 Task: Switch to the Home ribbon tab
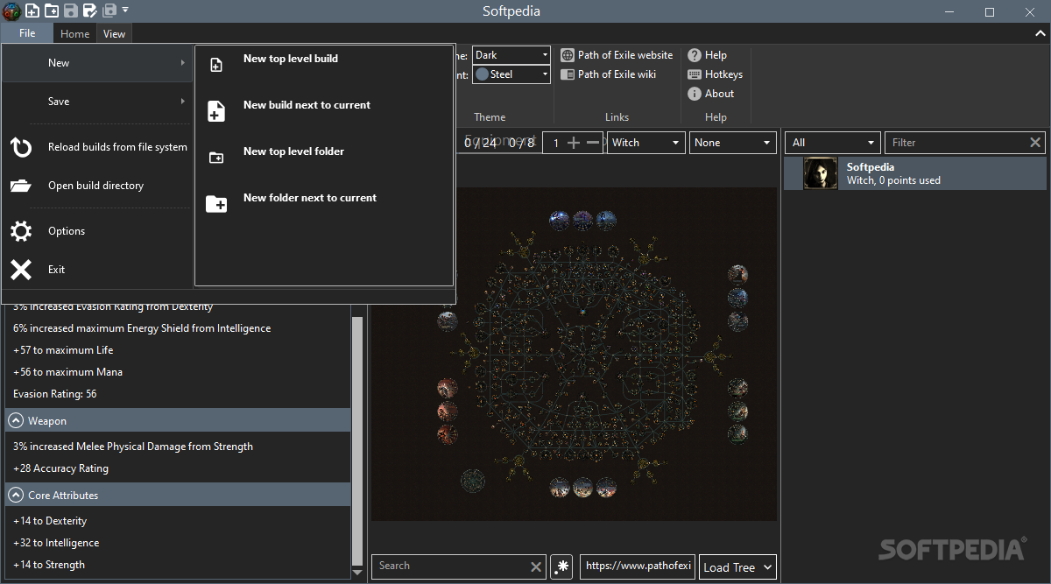[x=74, y=34]
